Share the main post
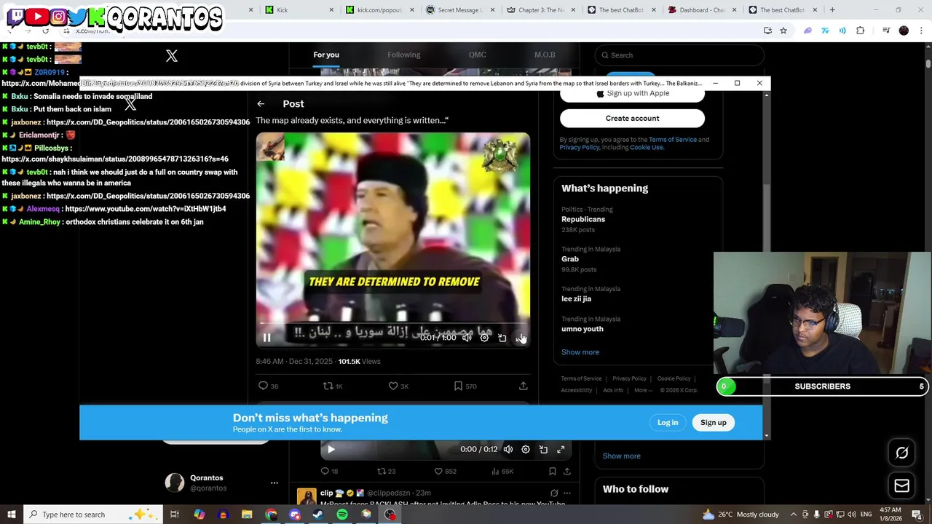932x524 pixels. [x=523, y=386]
